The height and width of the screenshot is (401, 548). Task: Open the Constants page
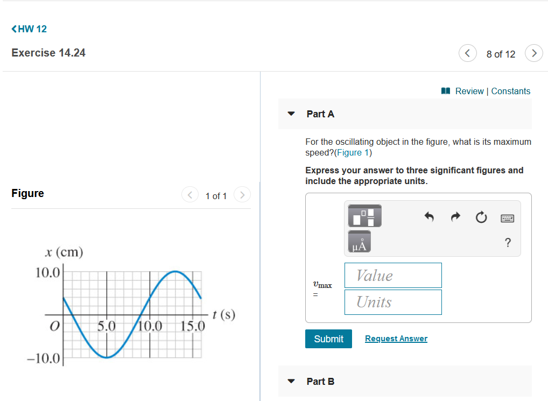click(510, 91)
